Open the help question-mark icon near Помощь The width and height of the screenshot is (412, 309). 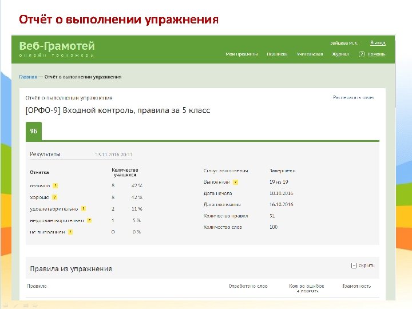pyautogui.click(x=362, y=54)
